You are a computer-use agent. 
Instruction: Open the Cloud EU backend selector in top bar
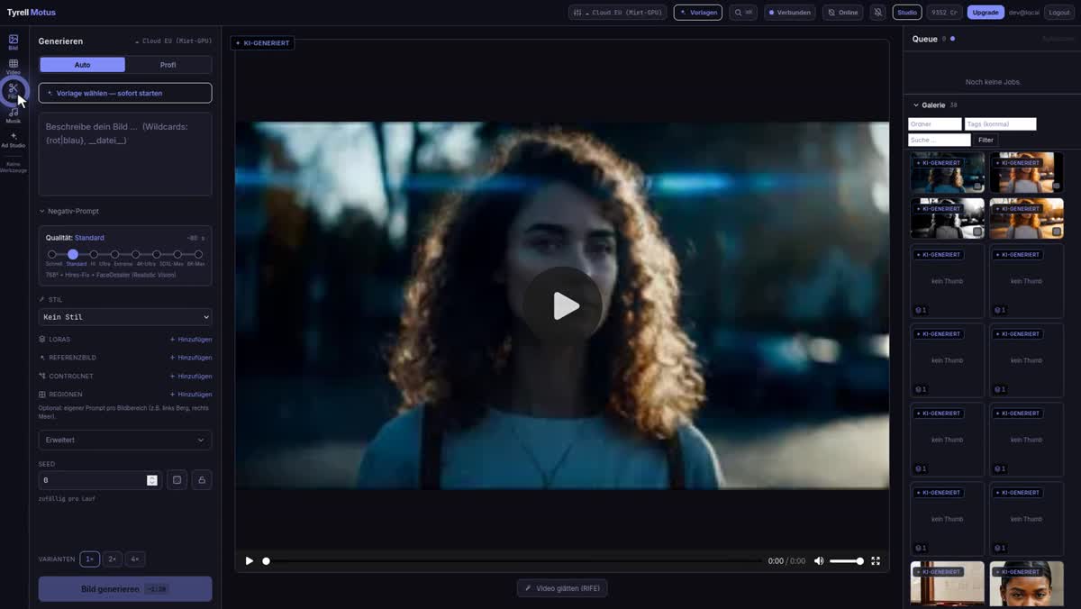click(620, 13)
